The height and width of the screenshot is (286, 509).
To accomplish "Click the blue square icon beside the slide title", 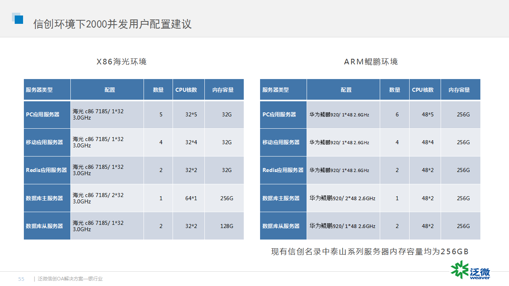I will point(18,19).
